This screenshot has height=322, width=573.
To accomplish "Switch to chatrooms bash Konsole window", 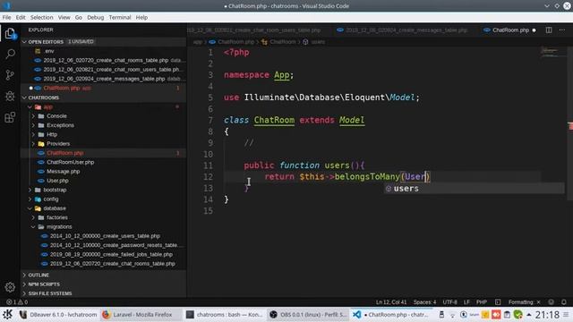I will tap(225, 314).
